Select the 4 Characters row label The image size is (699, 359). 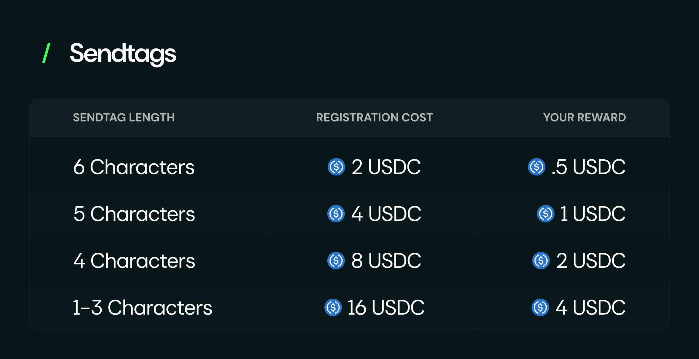(134, 261)
